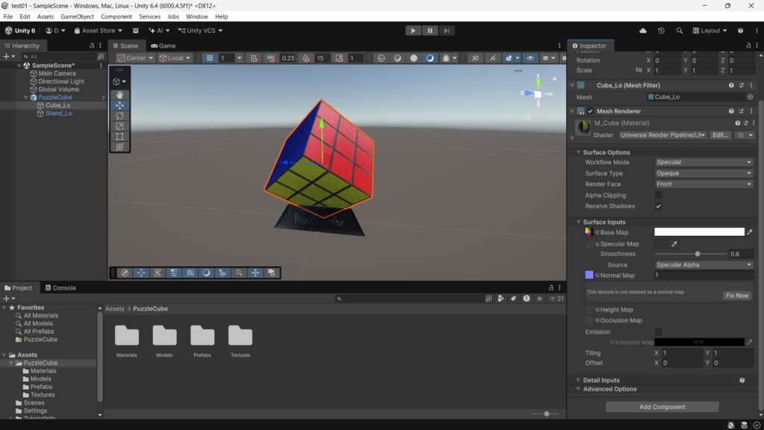Screen dimensions: 764x430
Task: Select the Hand view tool
Action: pyautogui.click(x=119, y=95)
